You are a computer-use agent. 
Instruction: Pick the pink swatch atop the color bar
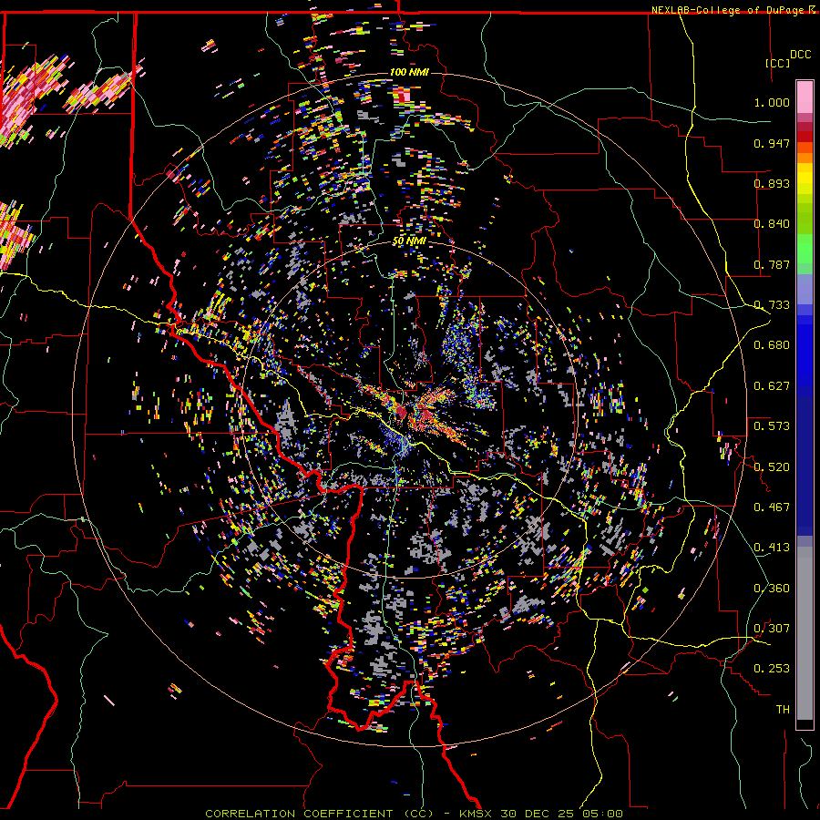point(805,97)
